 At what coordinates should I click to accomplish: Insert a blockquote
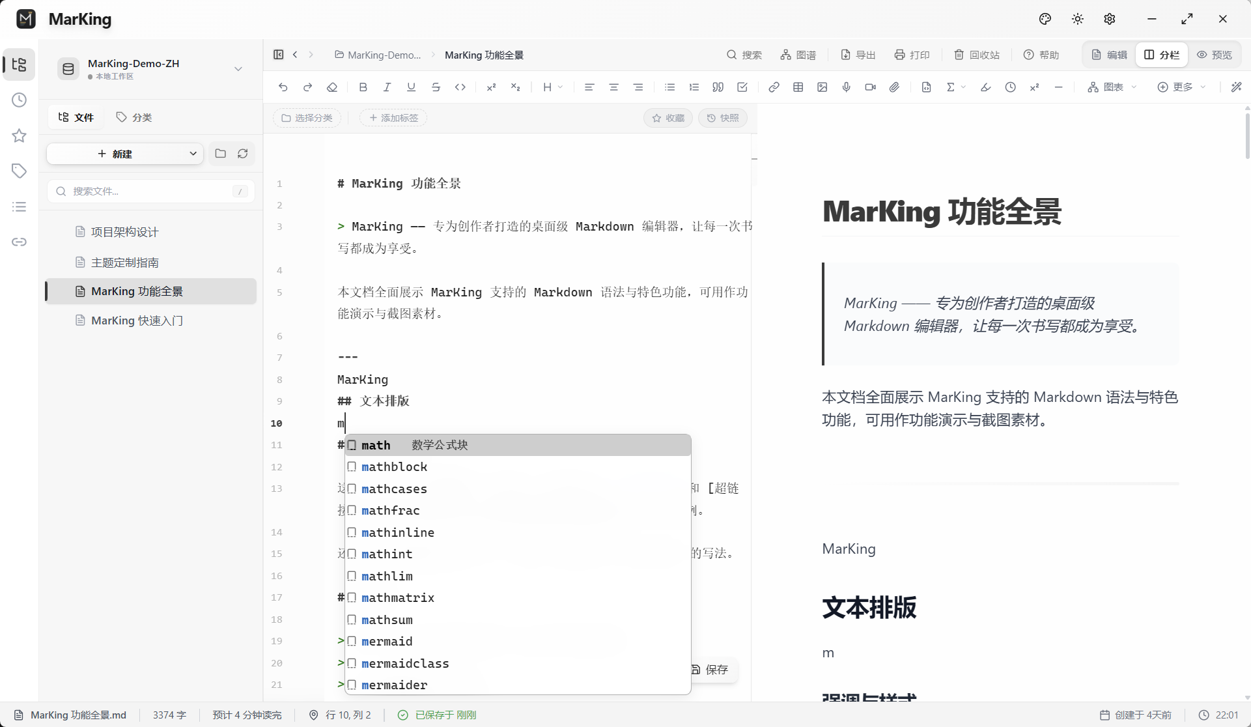click(718, 87)
